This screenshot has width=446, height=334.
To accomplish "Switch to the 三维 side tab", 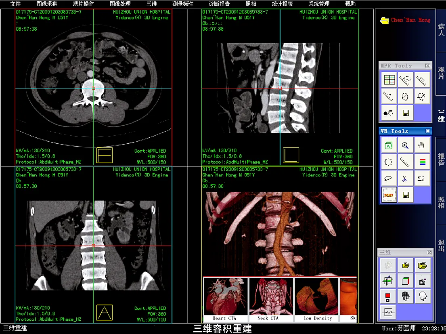I will tap(441, 116).
